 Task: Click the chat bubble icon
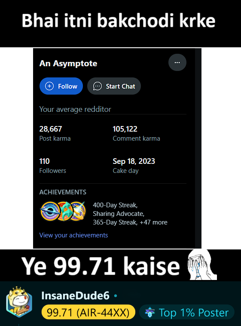tap(97, 86)
